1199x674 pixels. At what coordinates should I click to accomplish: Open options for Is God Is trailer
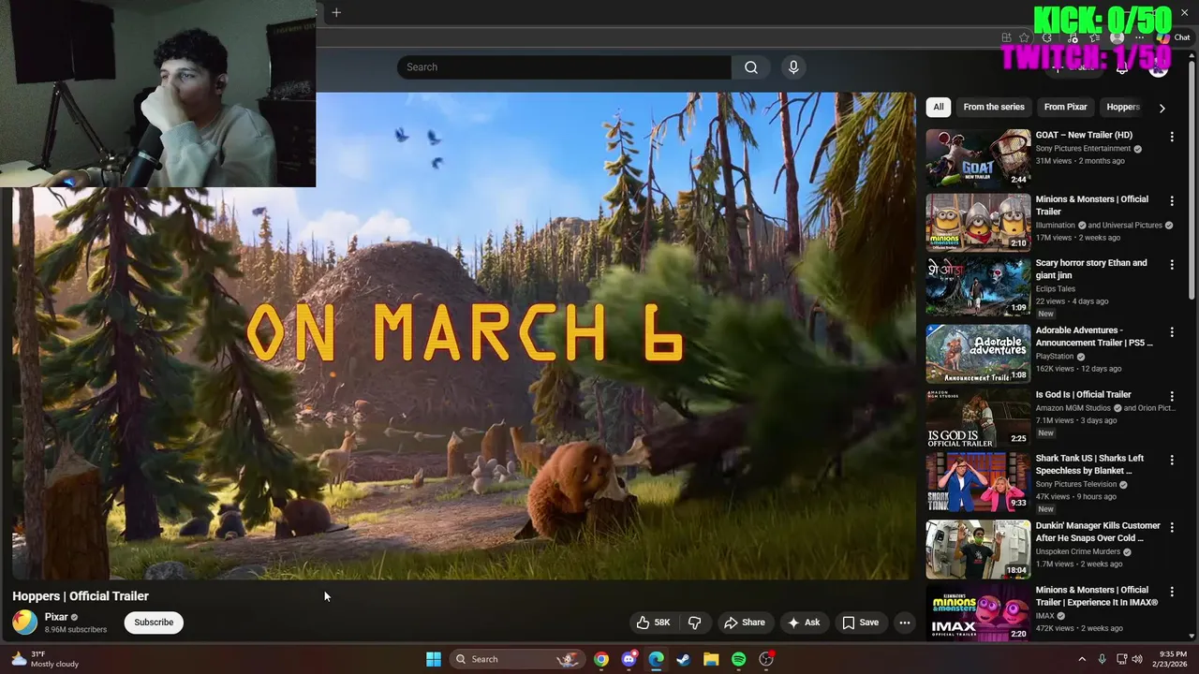(x=1171, y=397)
